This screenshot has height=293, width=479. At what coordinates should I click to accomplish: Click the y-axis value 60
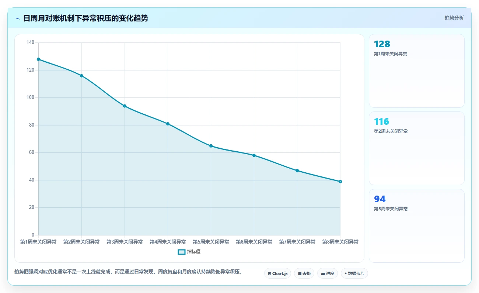(32, 152)
